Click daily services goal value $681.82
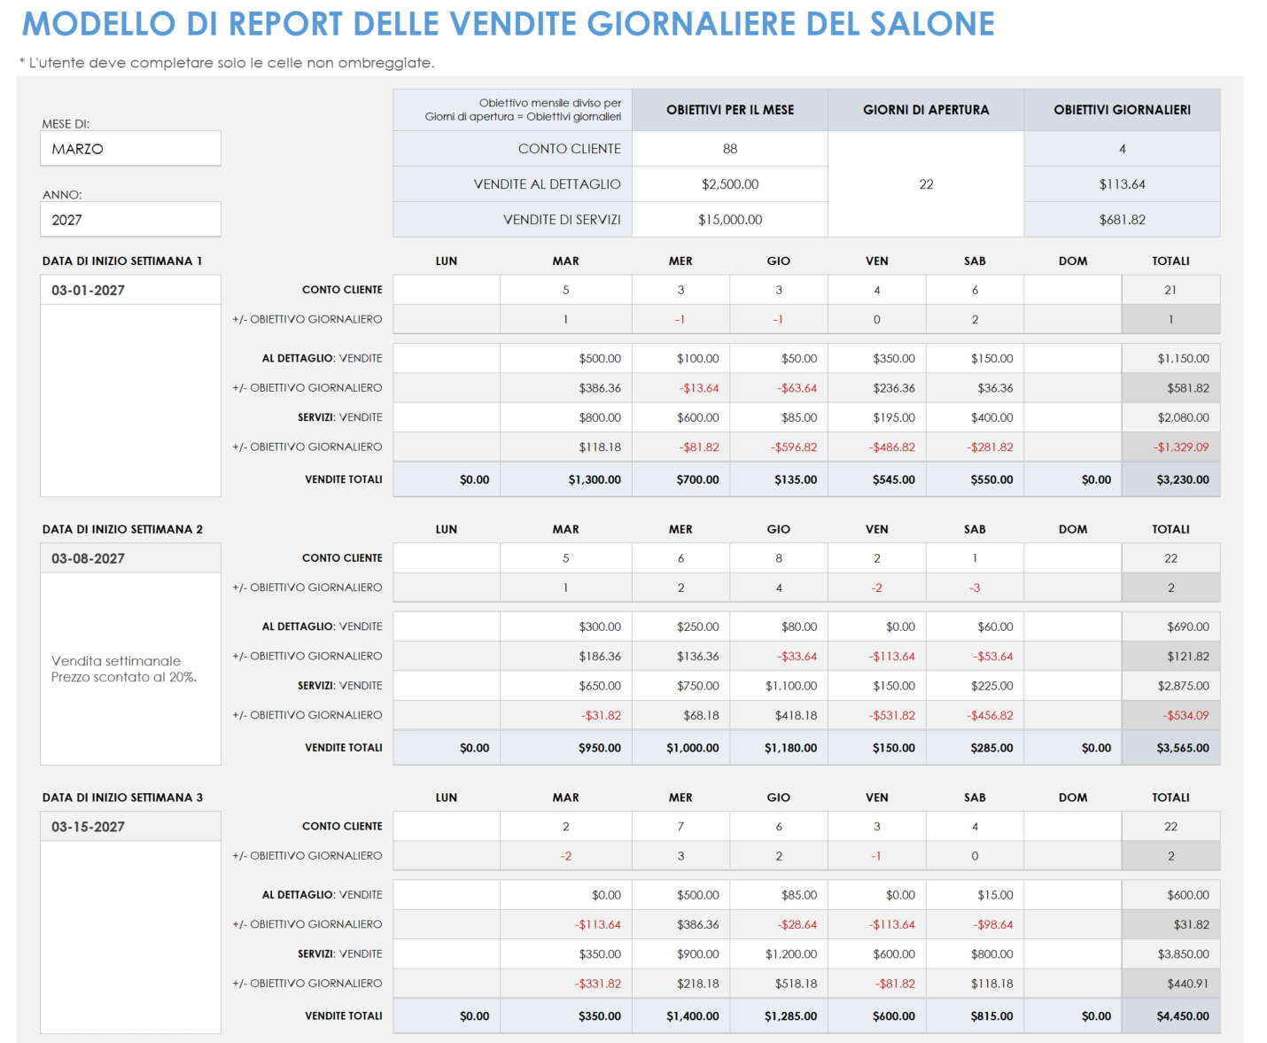Viewport: 1267px width, 1043px height. point(1122,220)
